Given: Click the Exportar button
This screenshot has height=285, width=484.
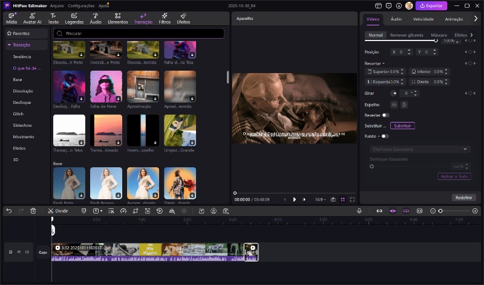Looking at the screenshot, I should pyautogui.click(x=432, y=5).
